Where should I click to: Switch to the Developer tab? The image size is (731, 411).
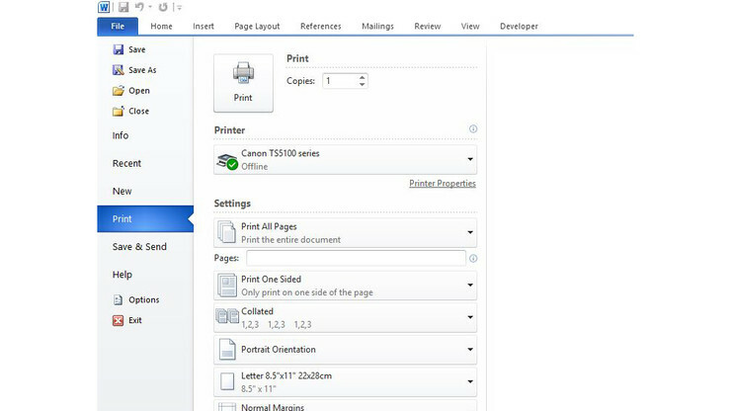[519, 27]
